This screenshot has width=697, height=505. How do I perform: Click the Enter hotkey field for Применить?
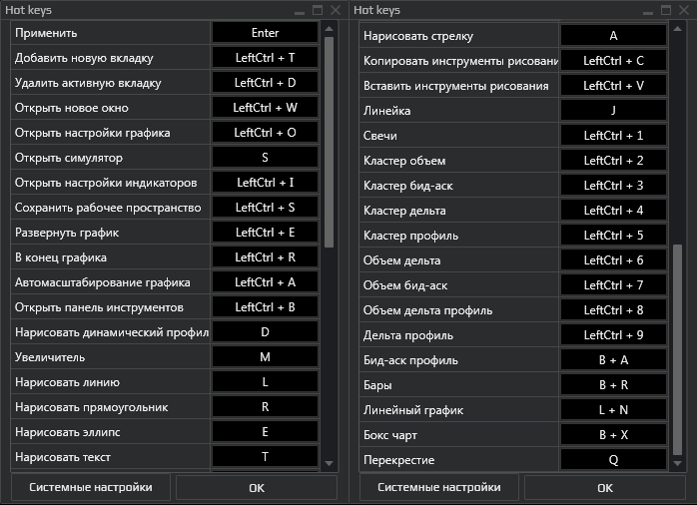coord(265,33)
